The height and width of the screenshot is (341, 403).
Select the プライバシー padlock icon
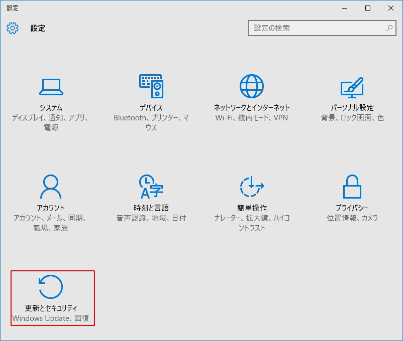352,187
